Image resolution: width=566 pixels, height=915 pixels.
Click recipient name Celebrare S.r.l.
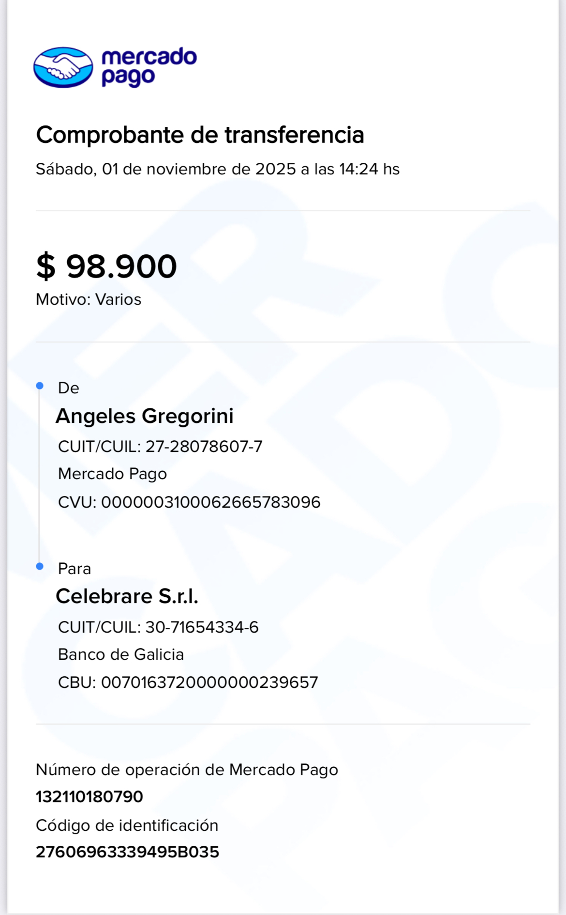(127, 596)
